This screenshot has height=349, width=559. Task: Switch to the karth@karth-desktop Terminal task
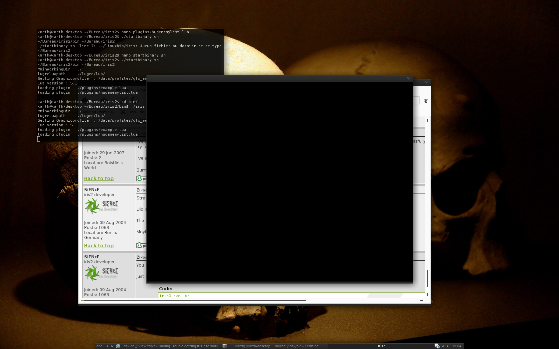coord(277,346)
